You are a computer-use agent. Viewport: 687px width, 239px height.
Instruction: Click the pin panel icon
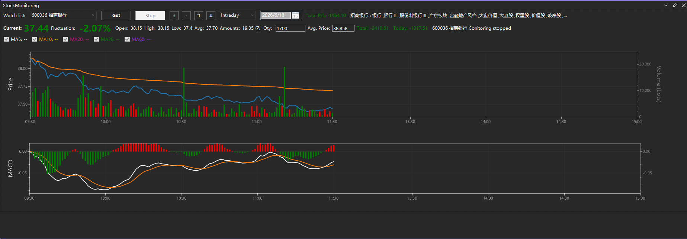coord(675,5)
